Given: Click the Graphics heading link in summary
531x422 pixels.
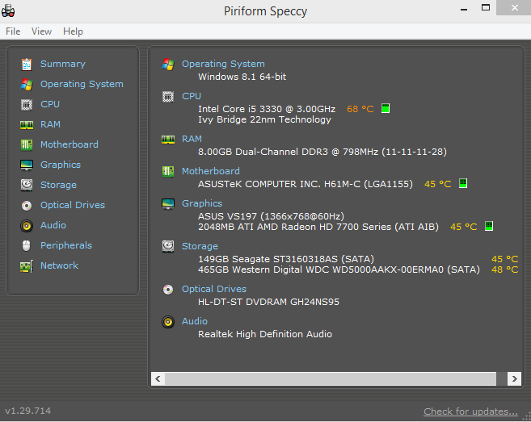Looking at the screenshot, I should click(202, 203).
